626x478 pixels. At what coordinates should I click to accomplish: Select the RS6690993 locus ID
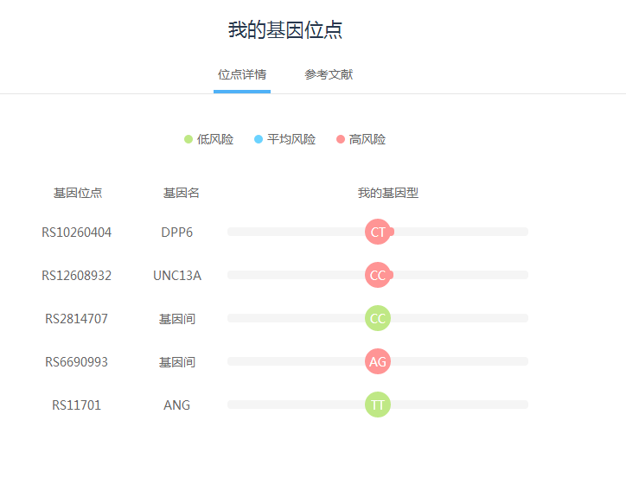(x=77, y=362)
